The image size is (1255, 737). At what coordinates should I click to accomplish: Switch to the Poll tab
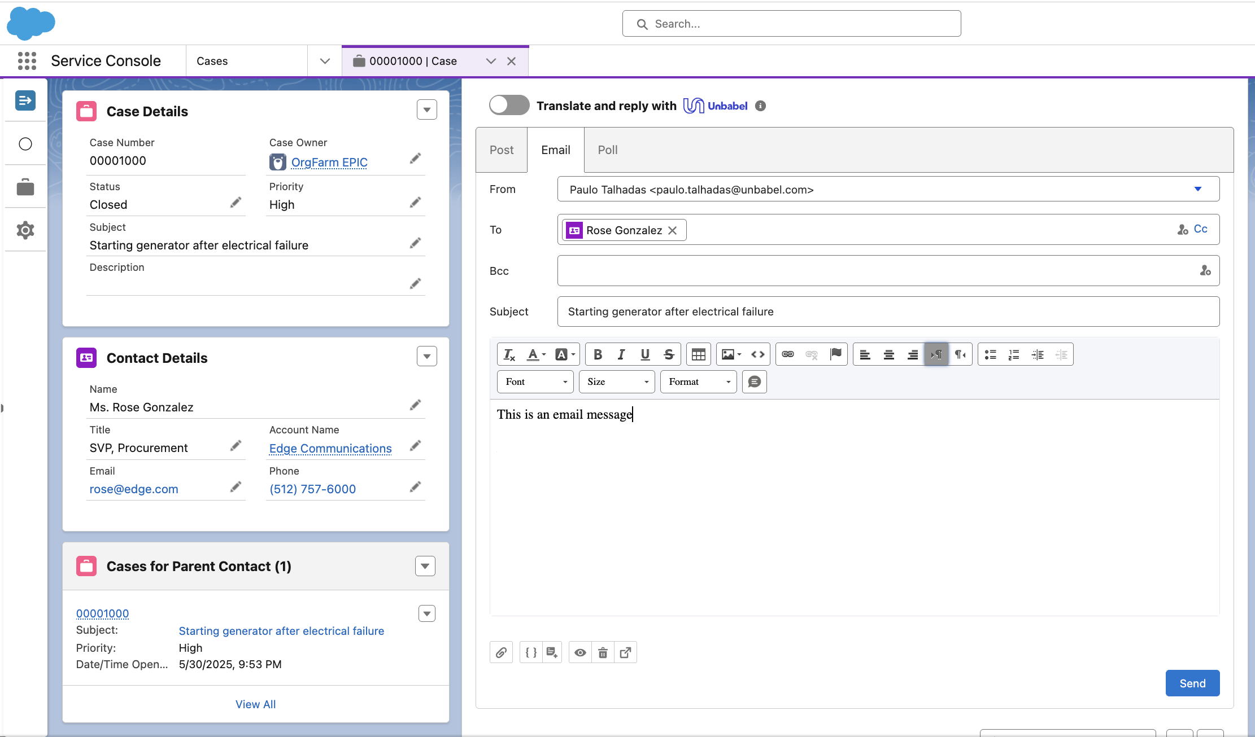click(x=608, y=150)
